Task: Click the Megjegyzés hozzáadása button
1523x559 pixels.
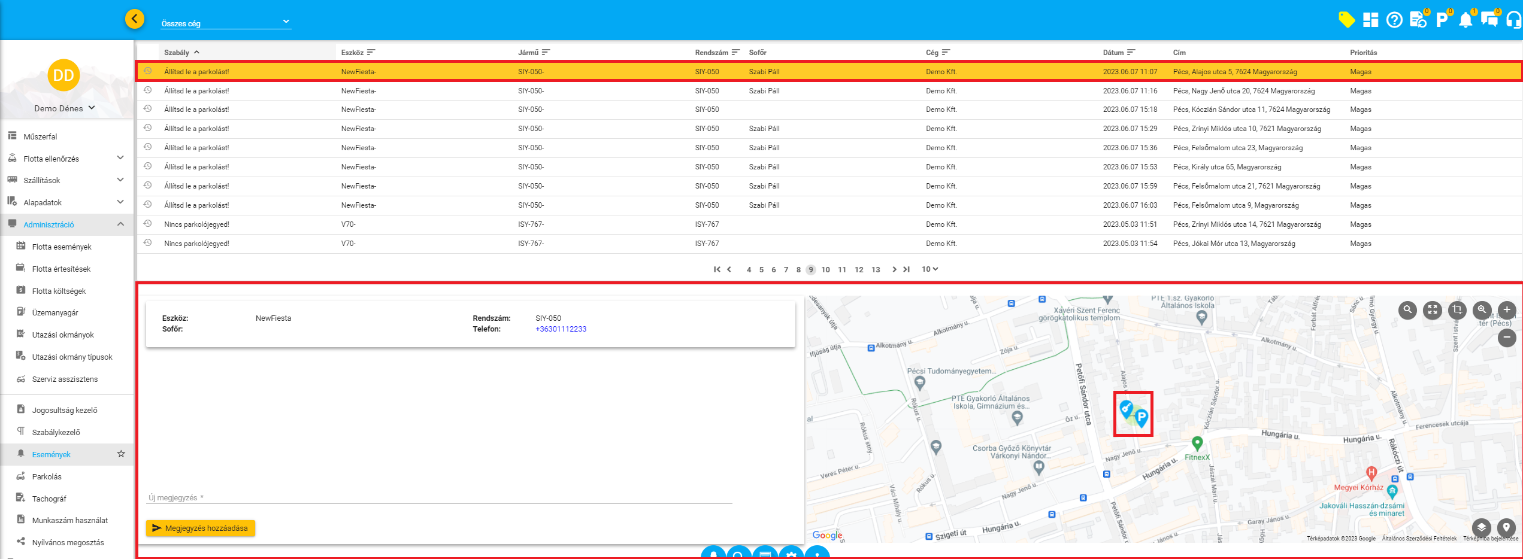Action: (200, 528)
